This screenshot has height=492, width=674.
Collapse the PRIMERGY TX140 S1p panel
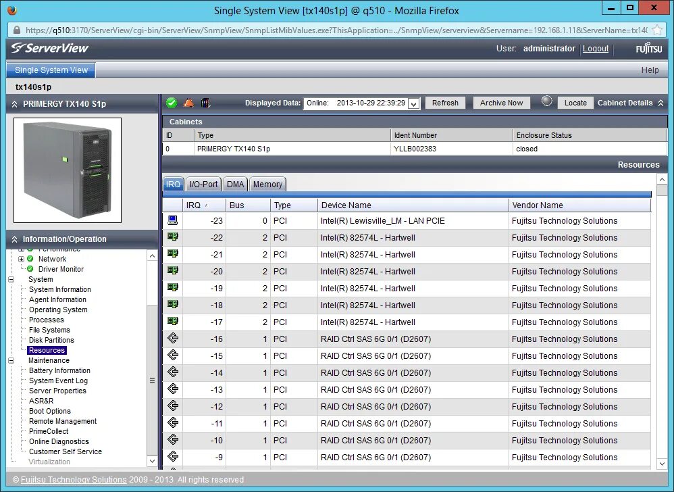coord(15,104)
